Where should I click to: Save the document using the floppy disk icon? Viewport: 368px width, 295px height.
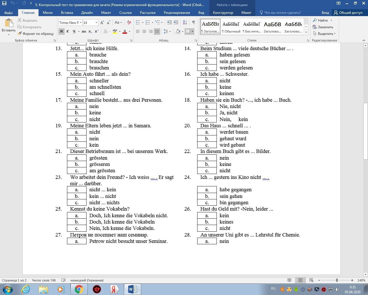click(x=4, y=3)
